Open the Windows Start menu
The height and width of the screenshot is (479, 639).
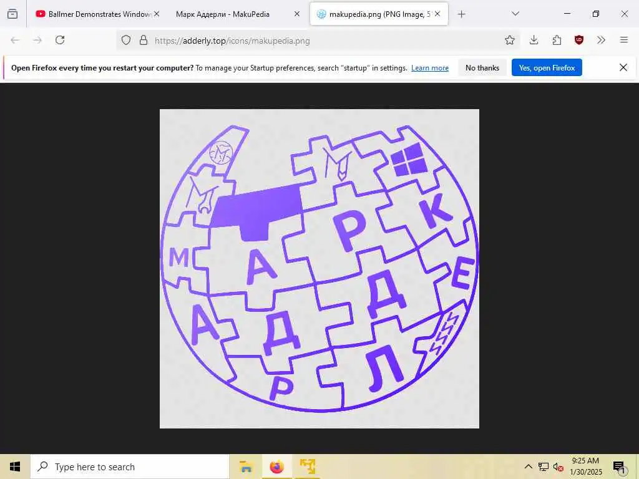click(15, 467)
